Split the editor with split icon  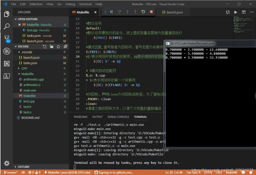click(x=244, y=12)
